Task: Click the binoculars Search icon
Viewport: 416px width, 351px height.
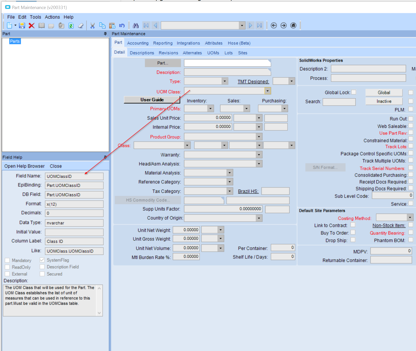Action: (136, 26)
